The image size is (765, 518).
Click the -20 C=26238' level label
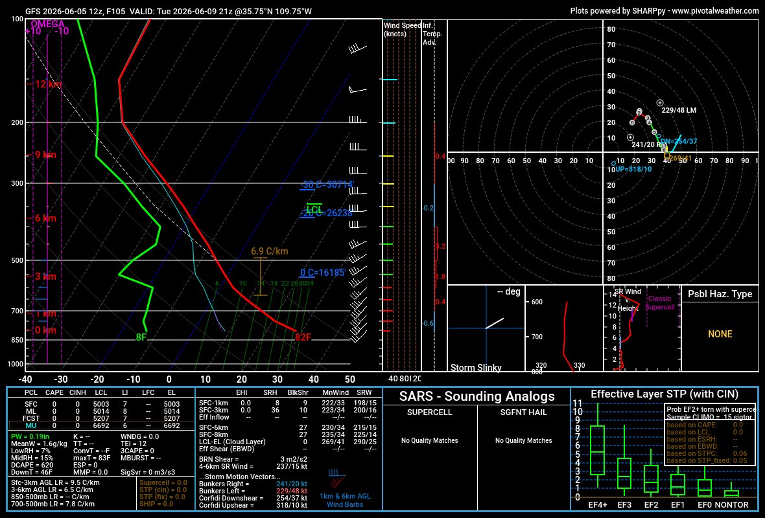pyautogui.click(x=326, y=213)
